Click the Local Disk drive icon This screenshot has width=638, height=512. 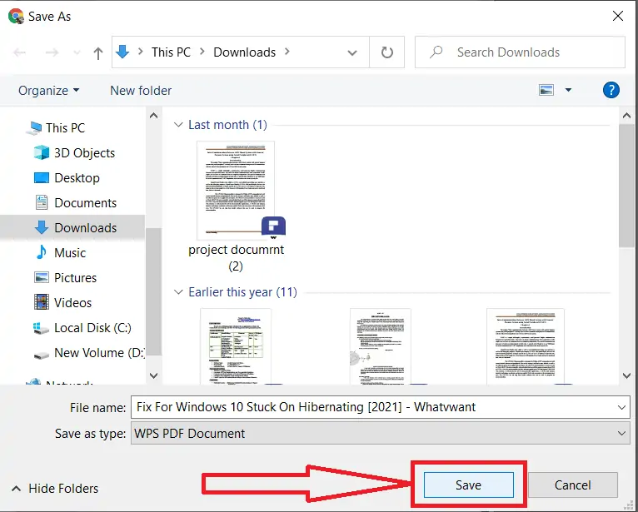(x=41, y=328)
